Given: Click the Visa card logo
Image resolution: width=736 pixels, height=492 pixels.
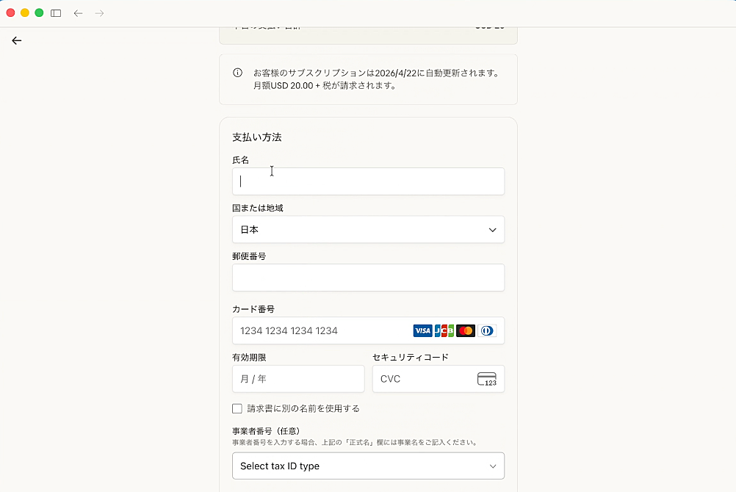Looking at the screenshot, I should coord(422,330).
